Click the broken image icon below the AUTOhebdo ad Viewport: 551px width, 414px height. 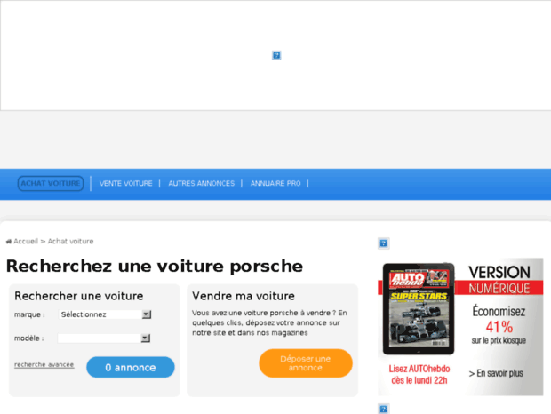383,409
